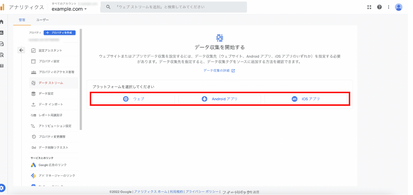Click the プラットフォームを選択してください label
Image resolution: width=413 pixels, height=195 pixels.
tap(123, 86)
